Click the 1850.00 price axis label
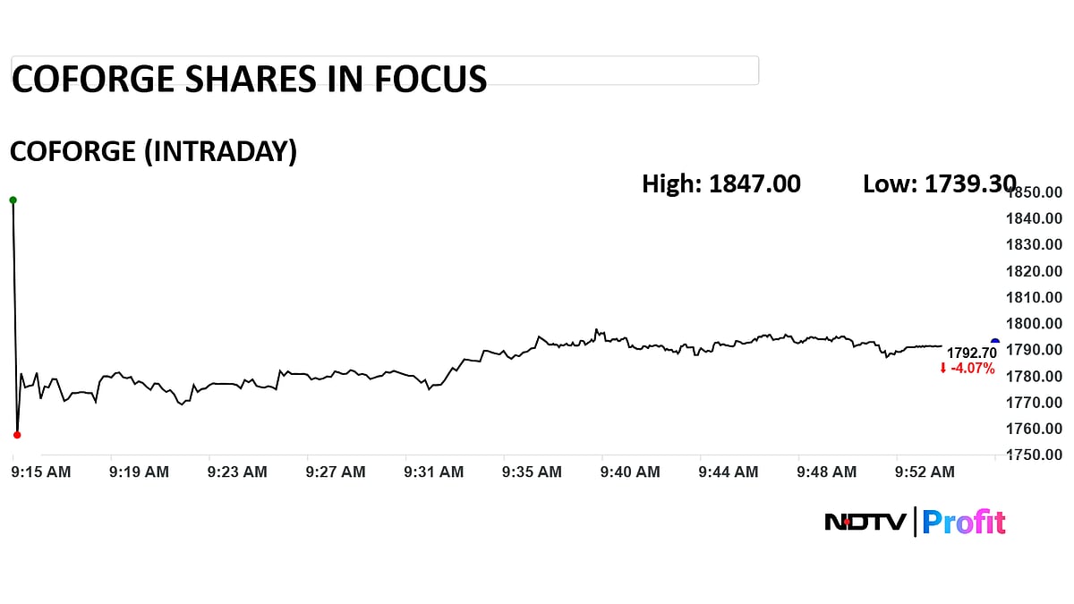The image size is (1074, 604). pyautogui.click(x=1035, y=192)
